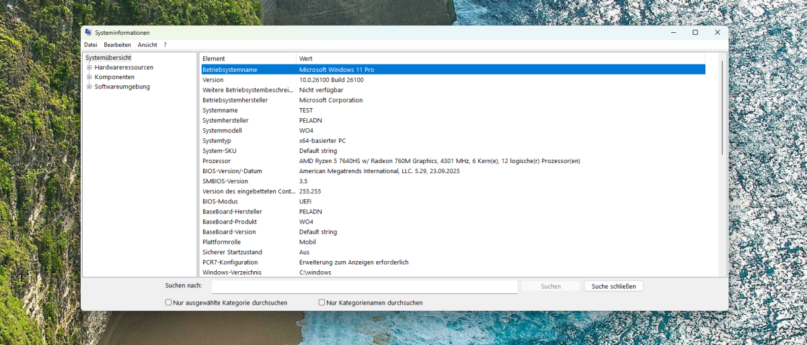Click the value C:\windows
Viewport: 807px width, 345px height.
(x=315, y=273)
